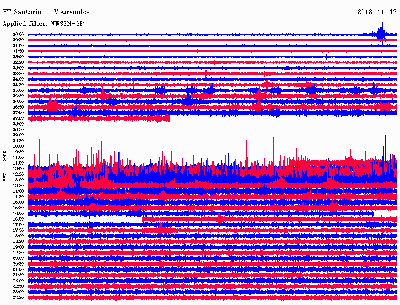Select the 20:00 time label
Screen dimensions: 400x305
[x=19, y=258]
